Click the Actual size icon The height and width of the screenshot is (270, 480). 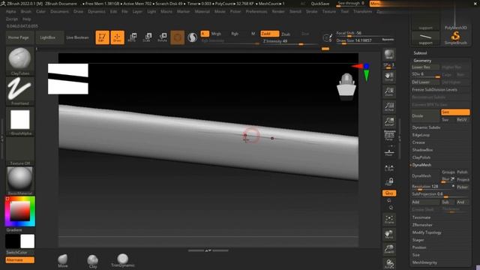pyautogui.click(x=389, y=106)
